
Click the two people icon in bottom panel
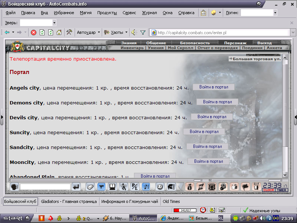click(x=234, y=187)
